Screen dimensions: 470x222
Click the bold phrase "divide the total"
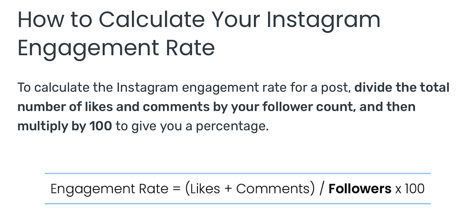point(402,87)
